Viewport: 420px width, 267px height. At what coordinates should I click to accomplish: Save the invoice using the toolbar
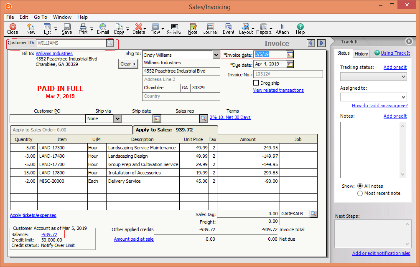pos(67,29)
